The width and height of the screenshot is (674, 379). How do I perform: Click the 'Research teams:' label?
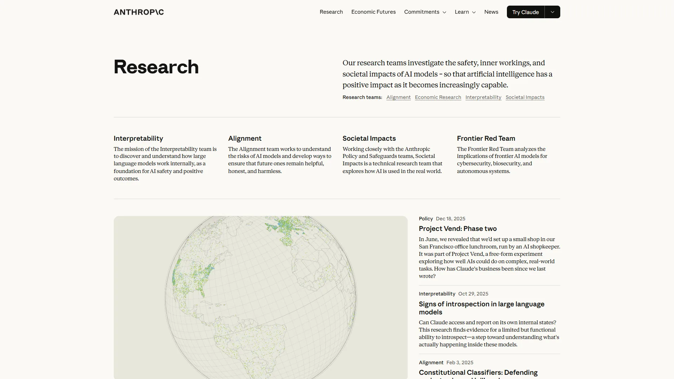[x=362, y=97]
